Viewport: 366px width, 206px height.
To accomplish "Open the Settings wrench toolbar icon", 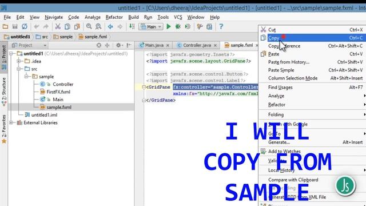I will [x=200, y=27].
